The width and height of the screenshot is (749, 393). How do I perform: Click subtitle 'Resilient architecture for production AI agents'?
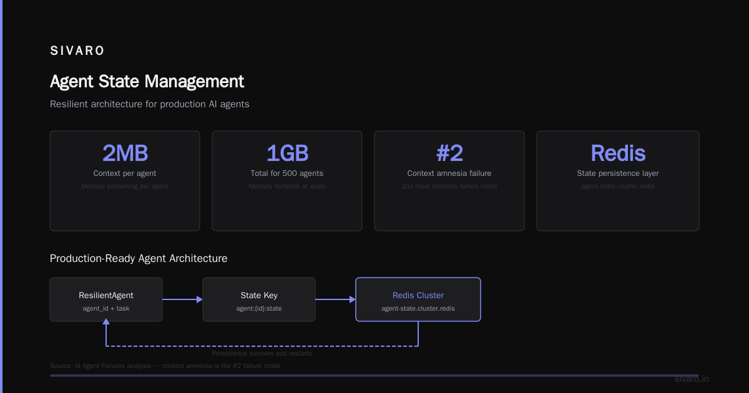[x=150, y=104]
